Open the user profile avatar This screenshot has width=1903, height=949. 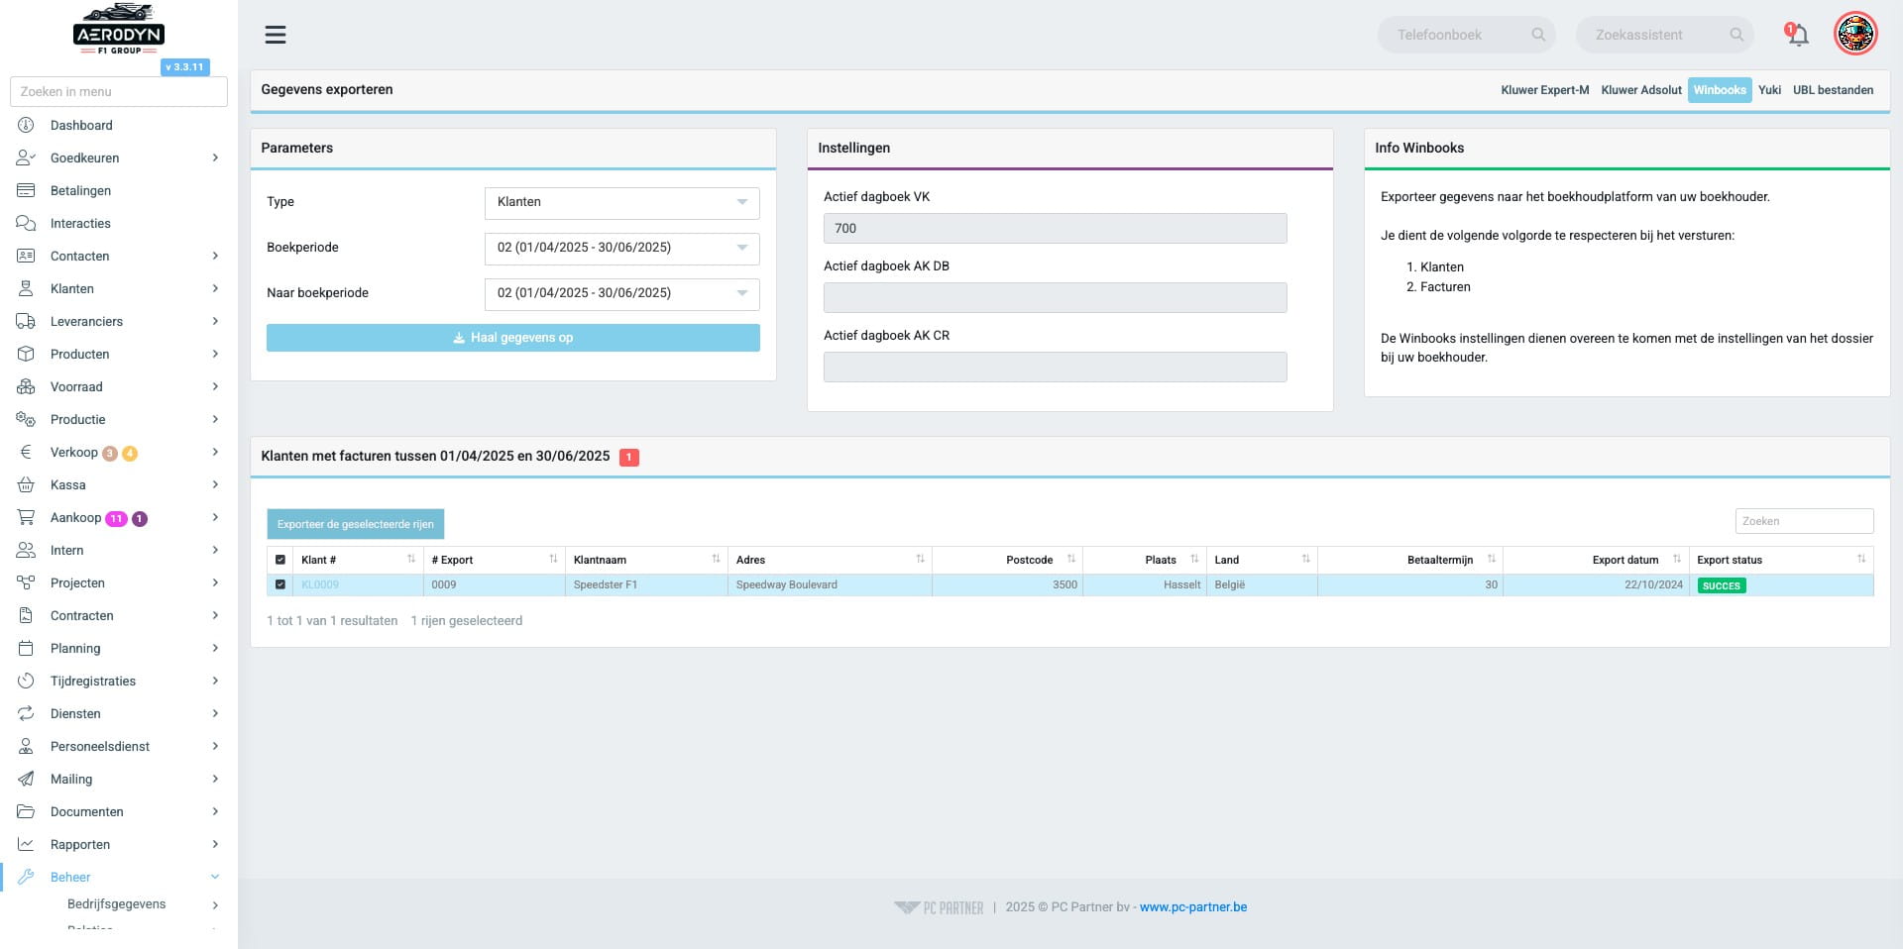tap(1855, 35)
